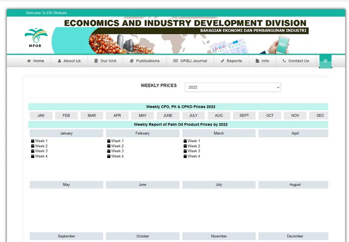Click the July column header
The height and width of the screenshot is (242, 349).
click(x=219, y=184)
